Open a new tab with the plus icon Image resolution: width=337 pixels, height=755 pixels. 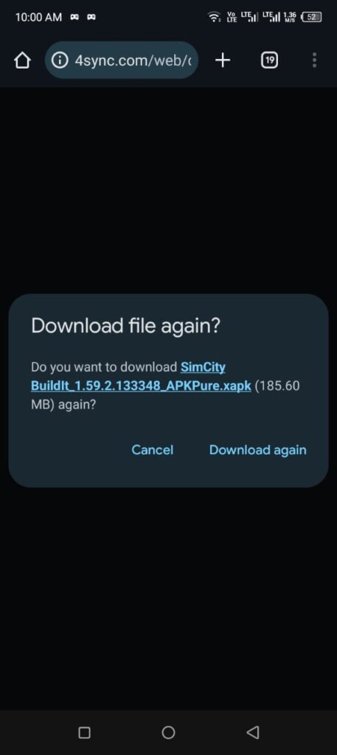[223, 60]
